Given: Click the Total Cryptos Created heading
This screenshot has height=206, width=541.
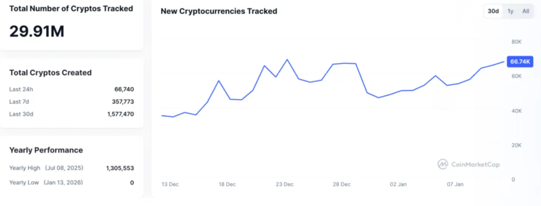Looking at the screenshot, I should (50, 73).
